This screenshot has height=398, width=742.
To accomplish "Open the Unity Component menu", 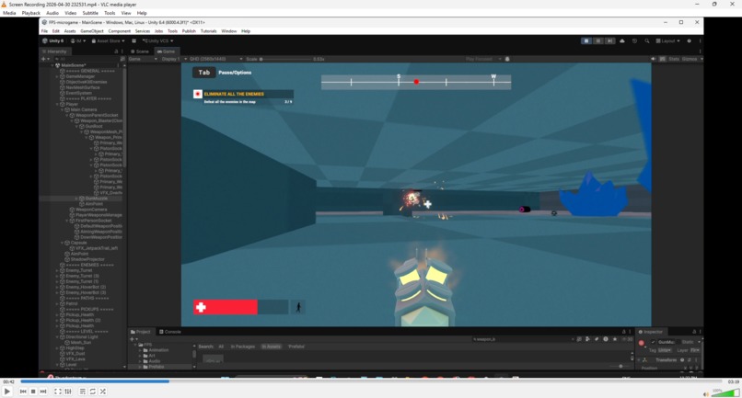I will pos(120,31).
